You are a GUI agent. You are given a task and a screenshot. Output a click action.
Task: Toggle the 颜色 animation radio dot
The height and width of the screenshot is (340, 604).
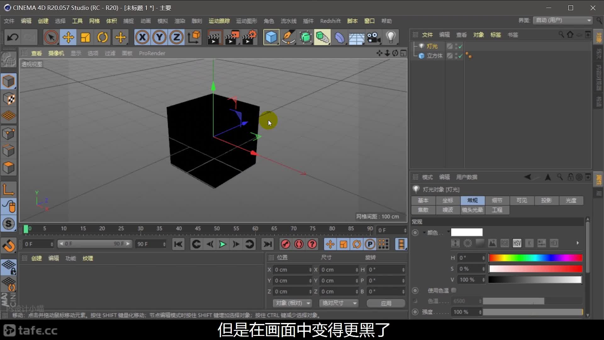click(415, 233)
